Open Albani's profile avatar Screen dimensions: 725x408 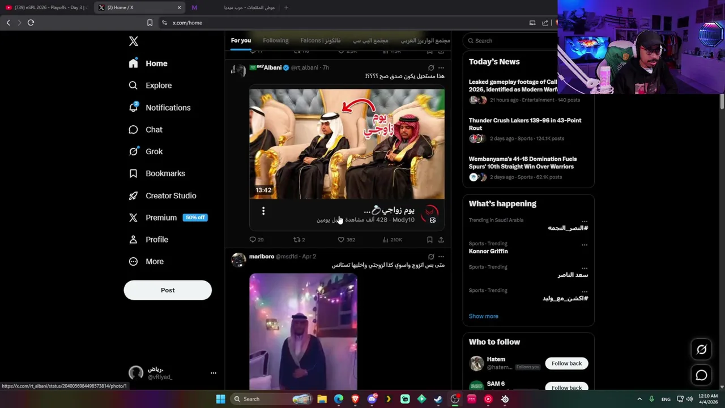click(238, 70)
